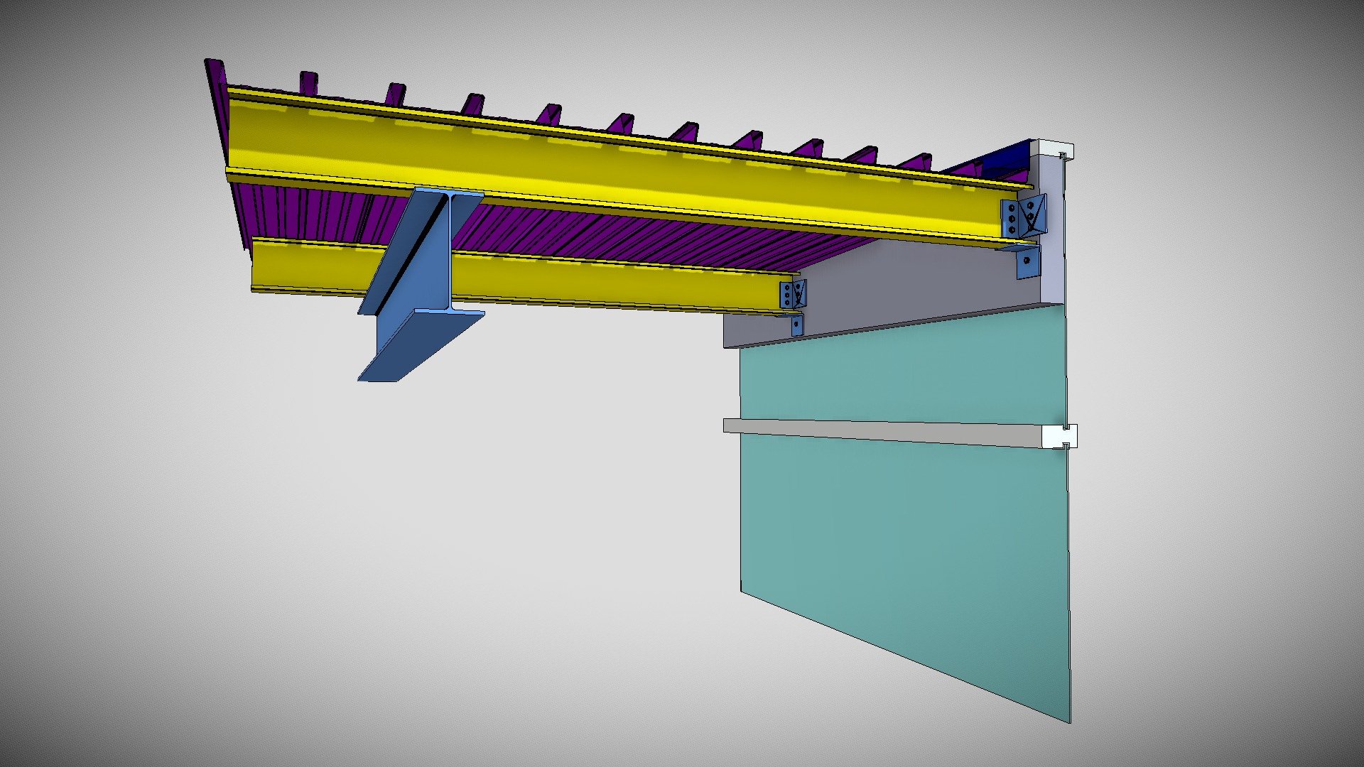Select the white coping cap at top right

pyautogui.click(x=1052, y=150)
